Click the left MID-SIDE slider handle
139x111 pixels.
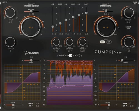click(31, 11)
